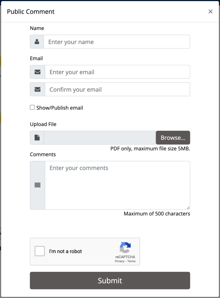Click the Name label

37,28
